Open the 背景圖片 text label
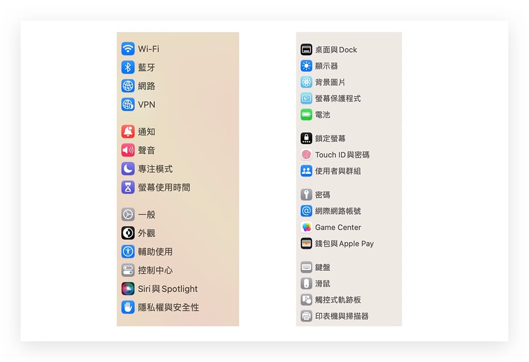This screenshot has height=362, width=529. pos(330,82)
